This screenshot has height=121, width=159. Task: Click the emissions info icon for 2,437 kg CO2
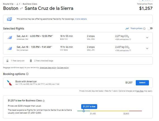[x=130, y=50]
